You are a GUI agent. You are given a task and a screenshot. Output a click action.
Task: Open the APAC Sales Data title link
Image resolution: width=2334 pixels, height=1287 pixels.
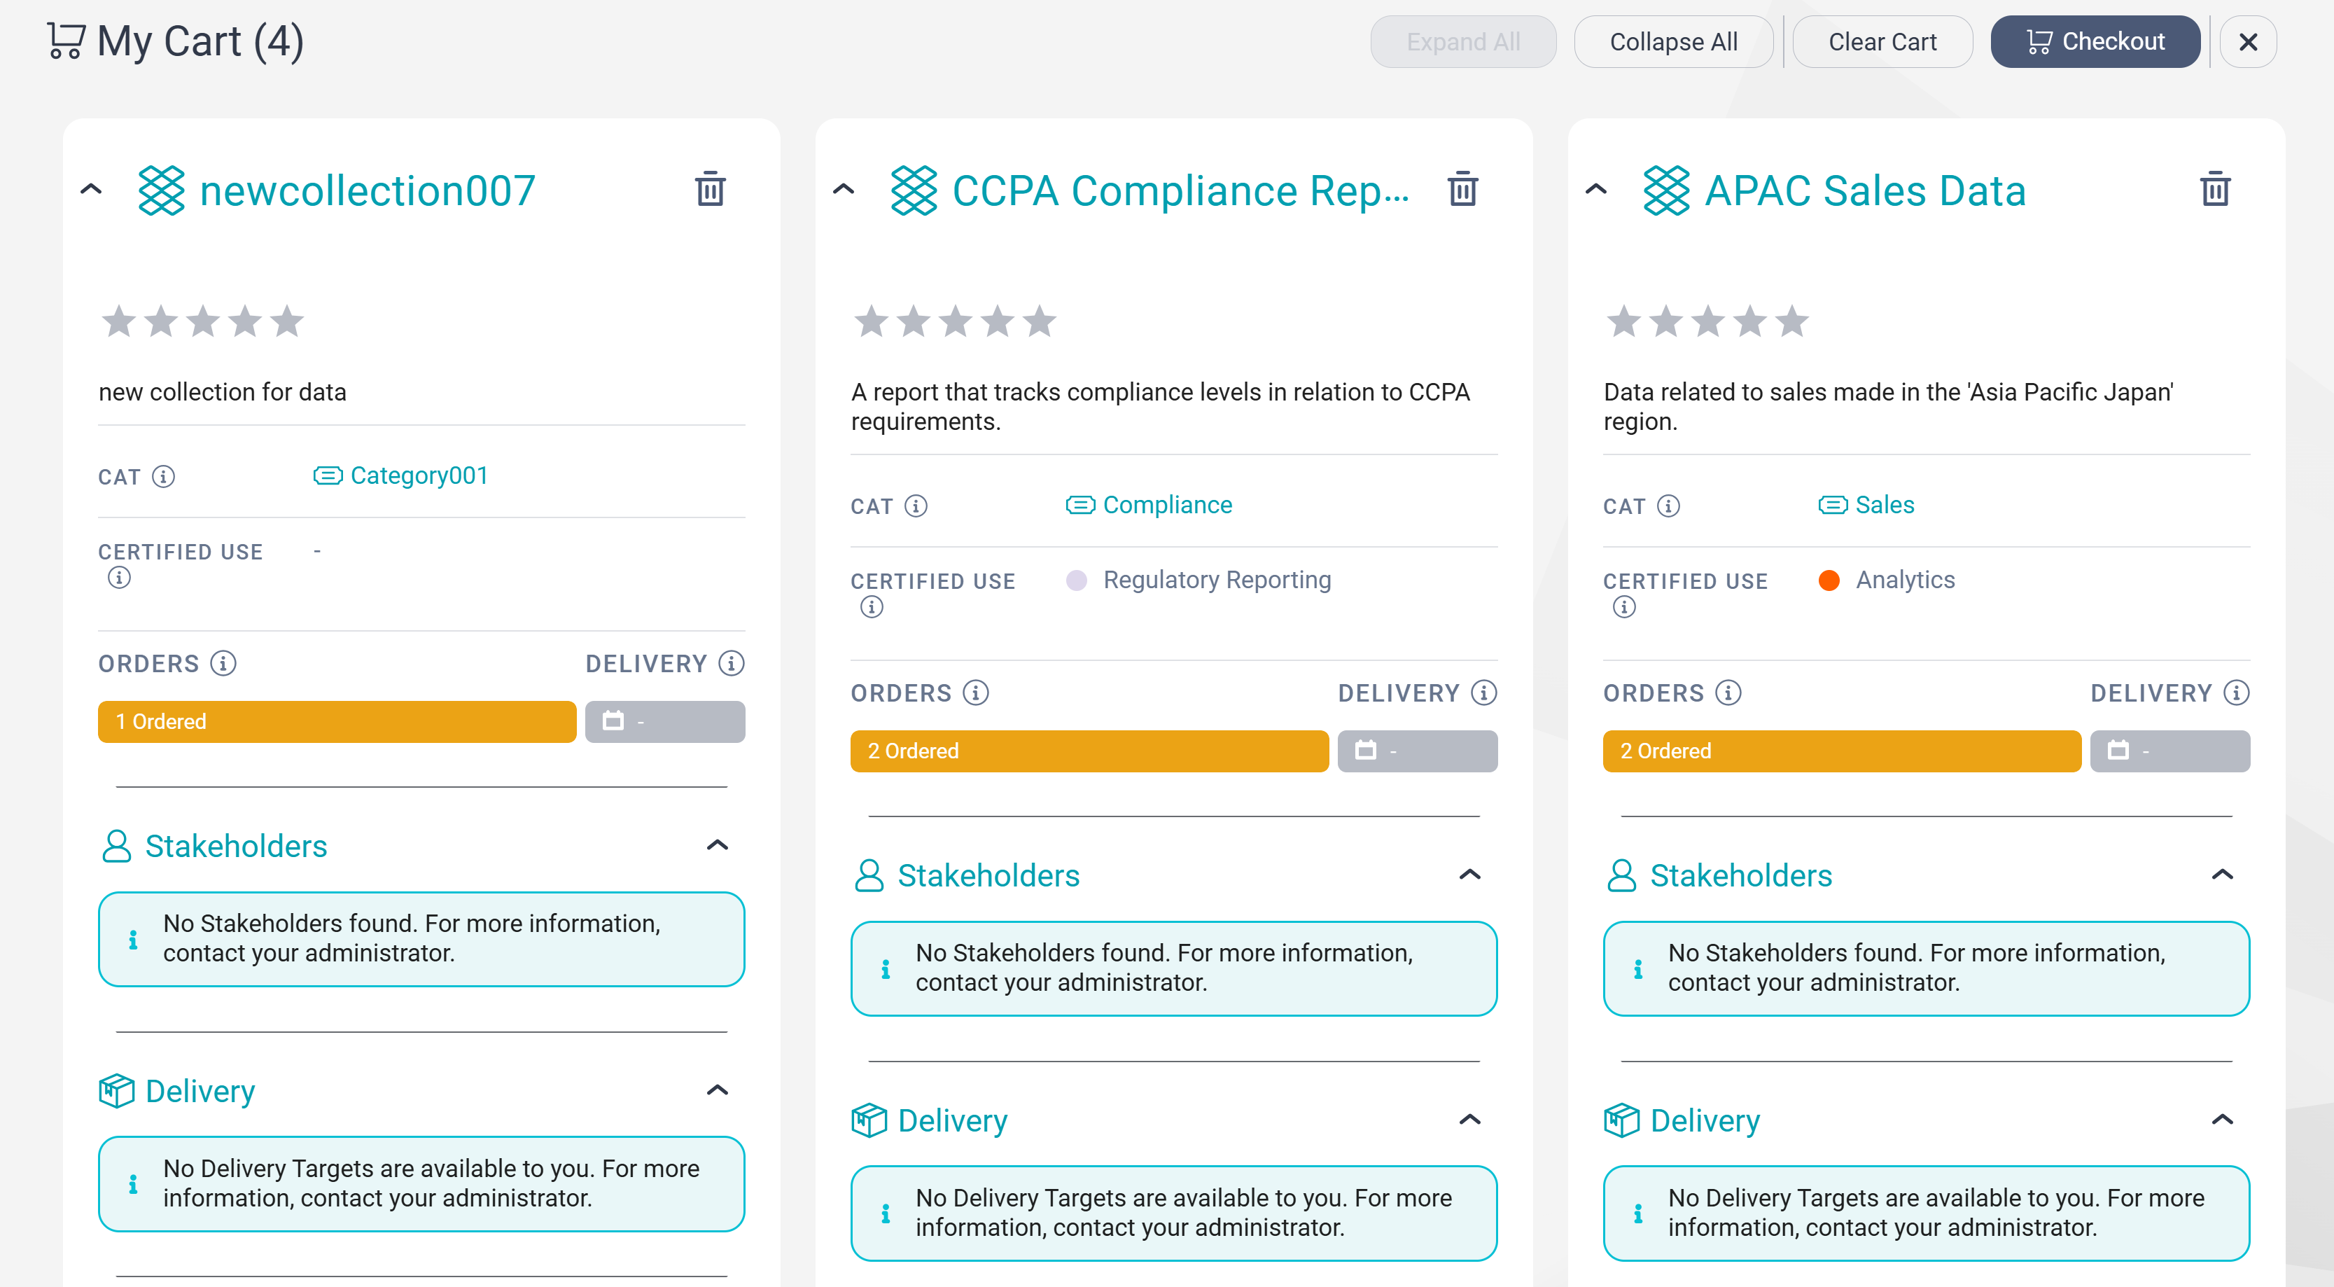tap(1866, 190)
